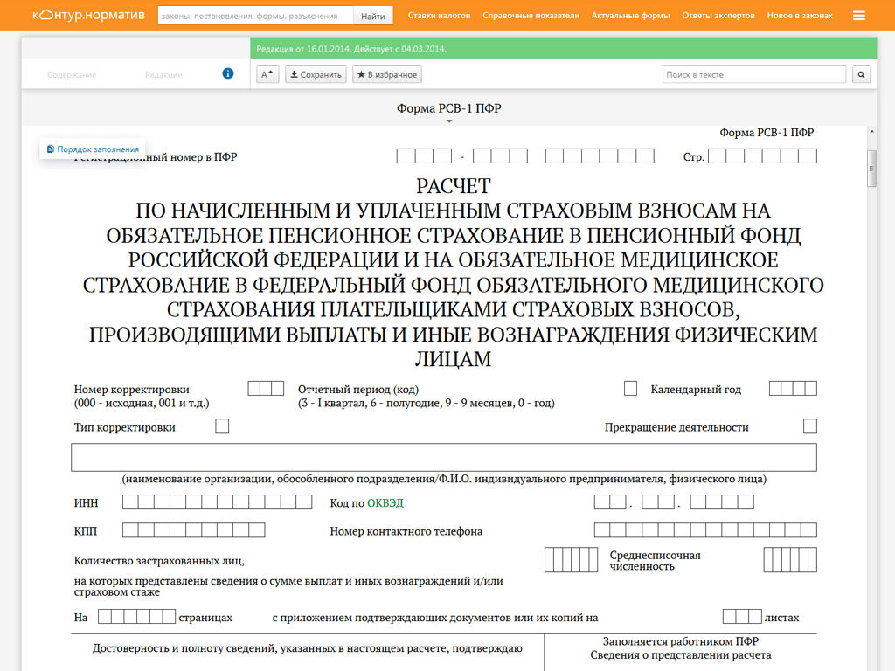Follow the green ОКВЭД link
Viewport: 895px width, 671px height.
coord(385,502)
